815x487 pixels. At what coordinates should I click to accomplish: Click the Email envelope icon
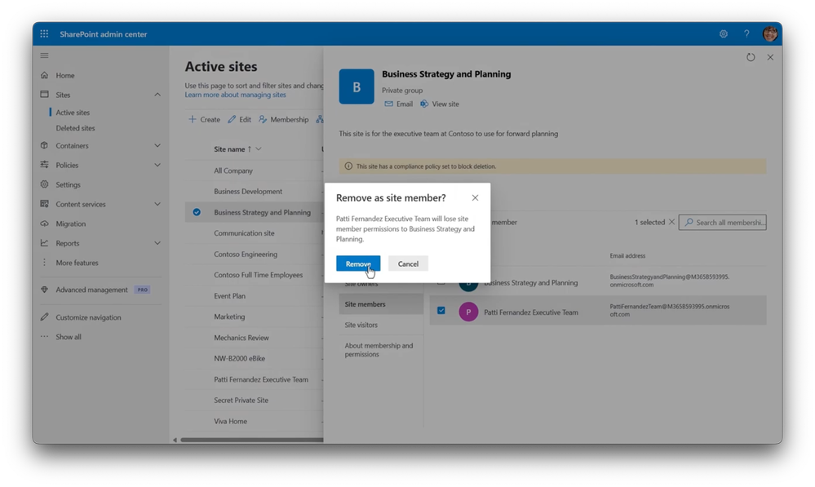(x=388, y=104)
